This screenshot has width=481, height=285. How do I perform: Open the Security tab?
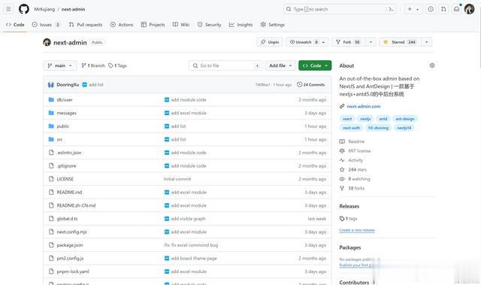pos(209,25)
